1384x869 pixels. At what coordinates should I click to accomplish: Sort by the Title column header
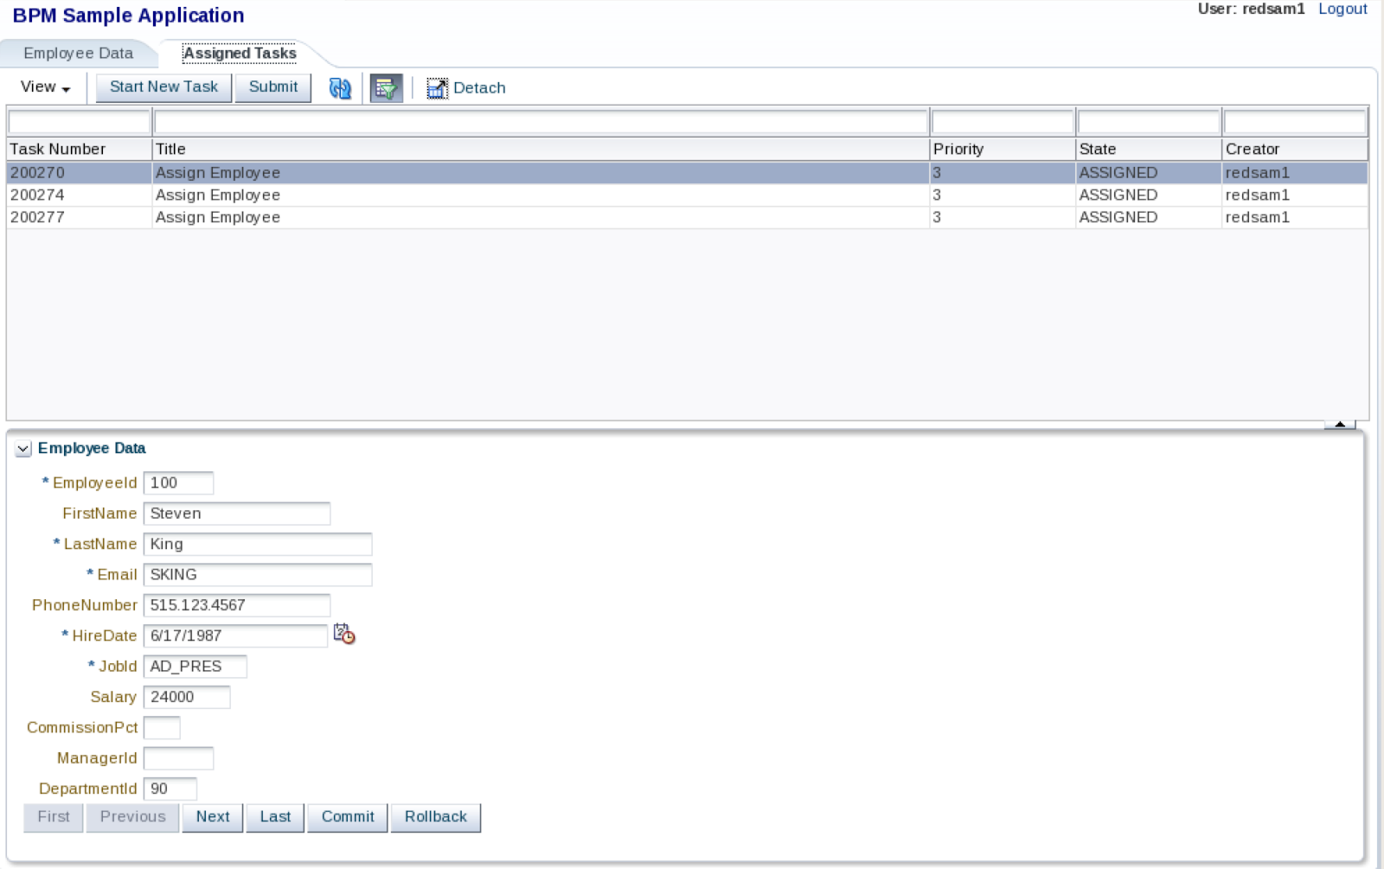point(541,150)
